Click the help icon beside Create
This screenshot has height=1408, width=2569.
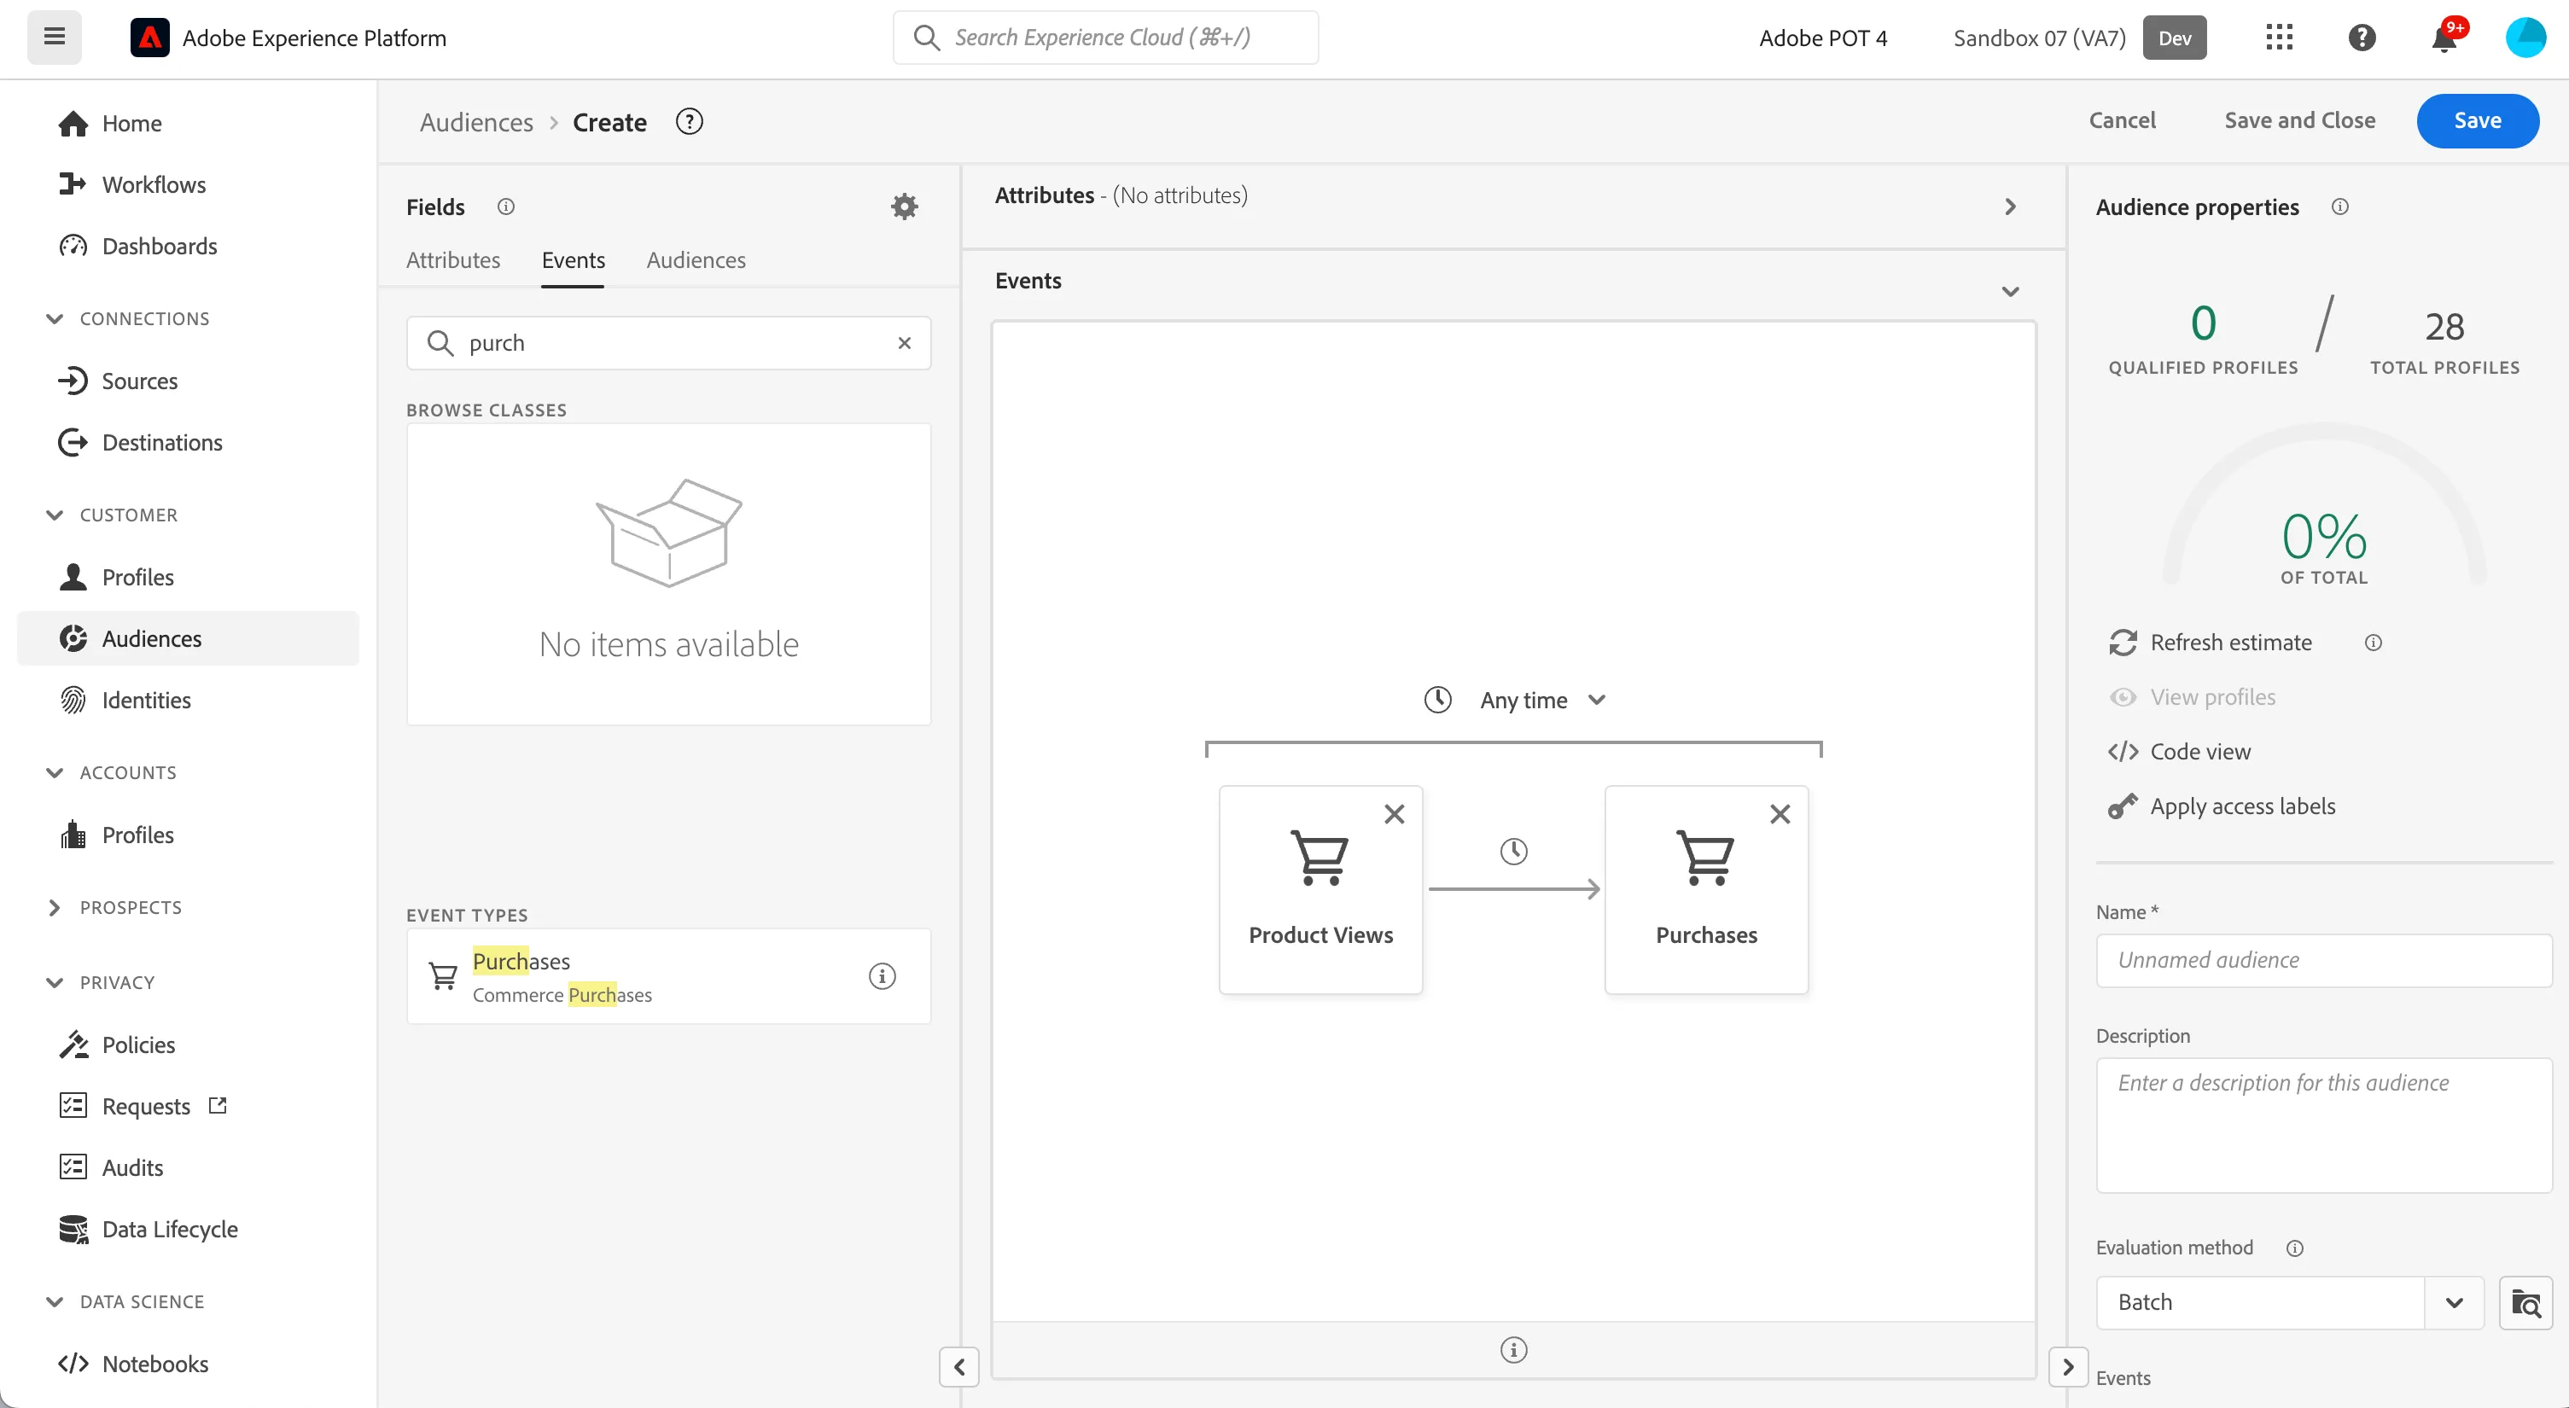pos(689,122)
